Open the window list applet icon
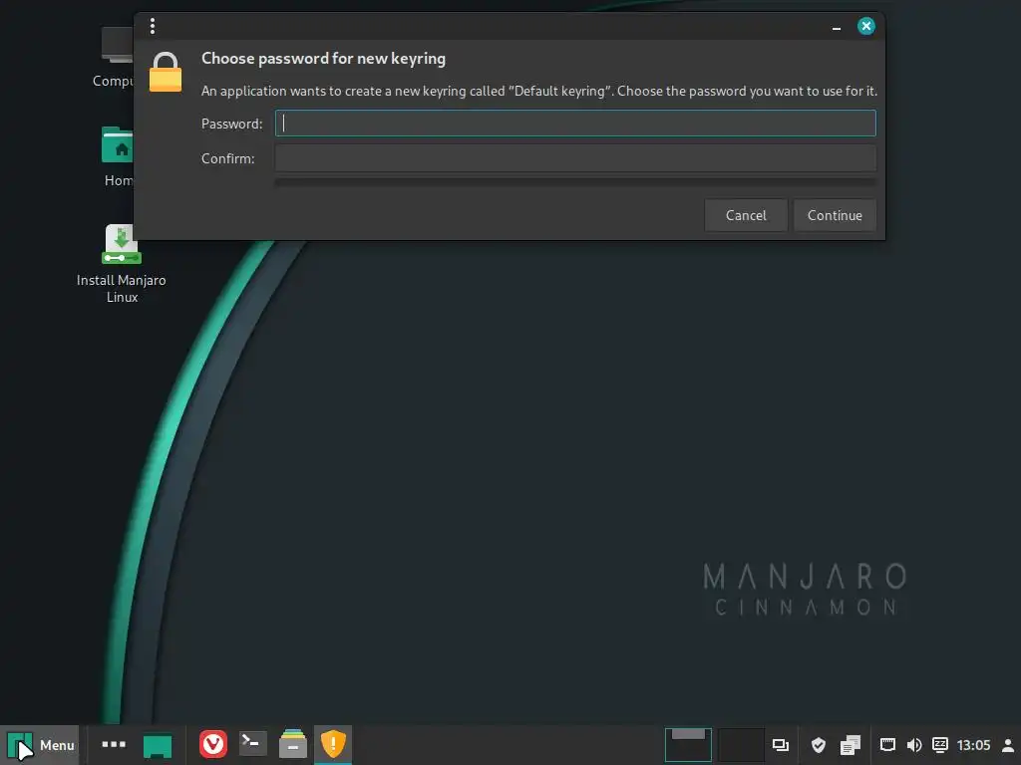The image size is (1021, 765). pyautogui.click(x=780, y=745)
